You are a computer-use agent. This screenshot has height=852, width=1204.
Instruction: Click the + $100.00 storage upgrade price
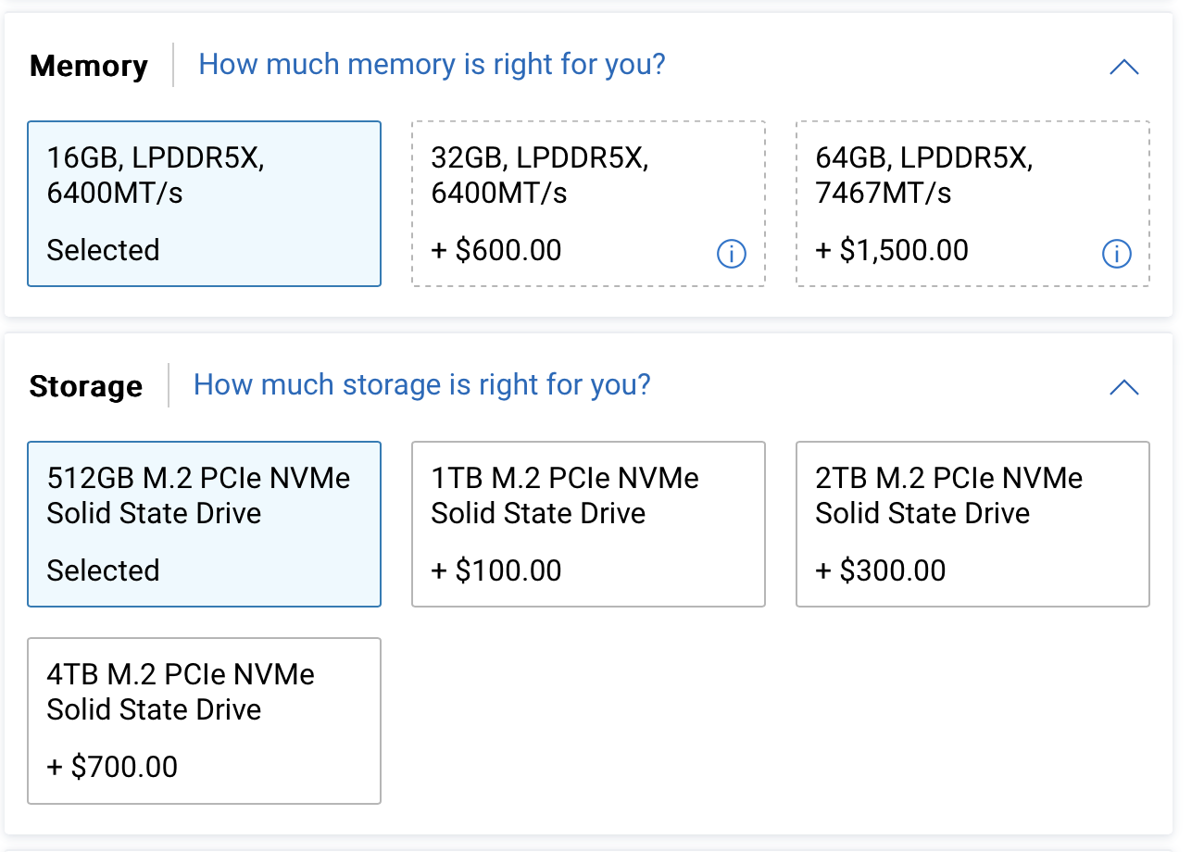tap(496, 570)
